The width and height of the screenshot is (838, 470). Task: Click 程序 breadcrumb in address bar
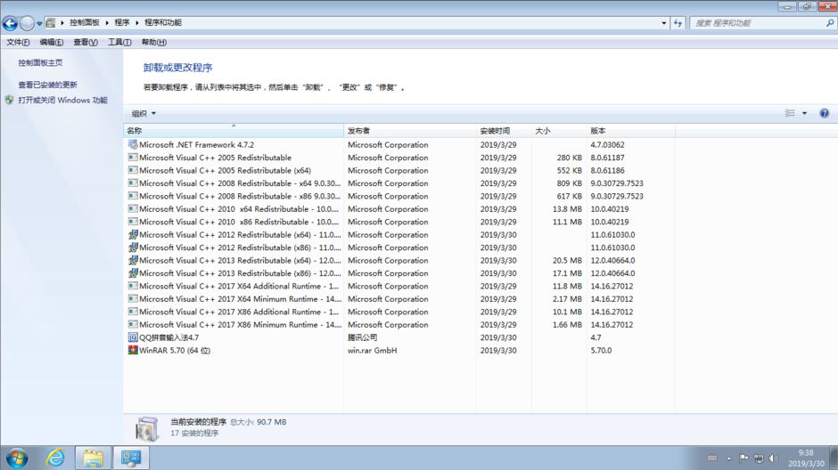coord(122,22)
